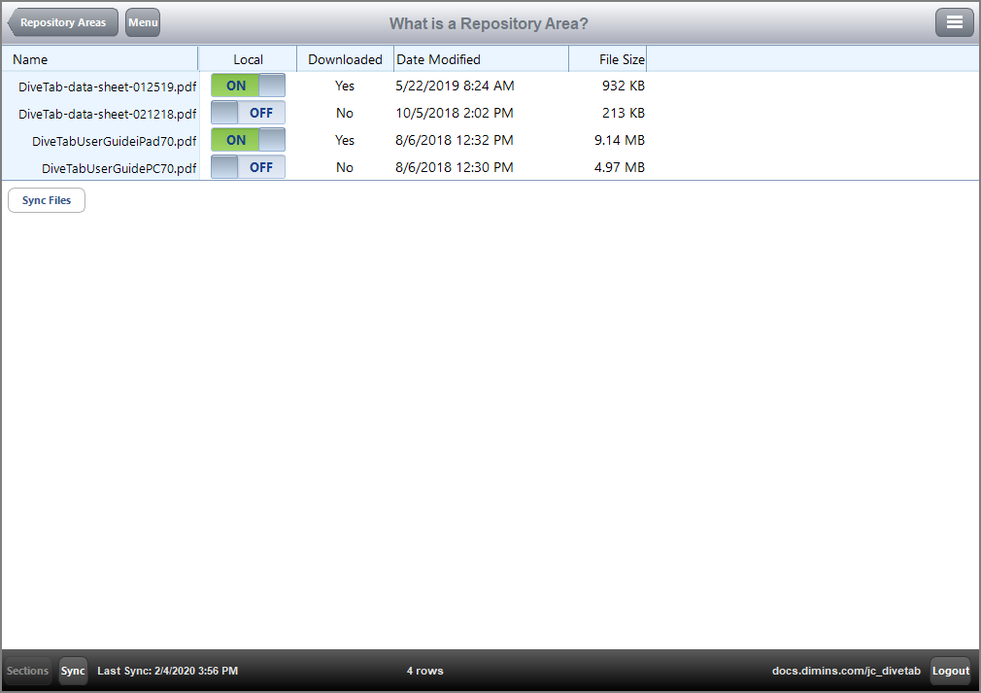981x693 pixels.
Task: Turn off Local for DiveTab-data-sheet-012519.pdf
Action: 247,86
